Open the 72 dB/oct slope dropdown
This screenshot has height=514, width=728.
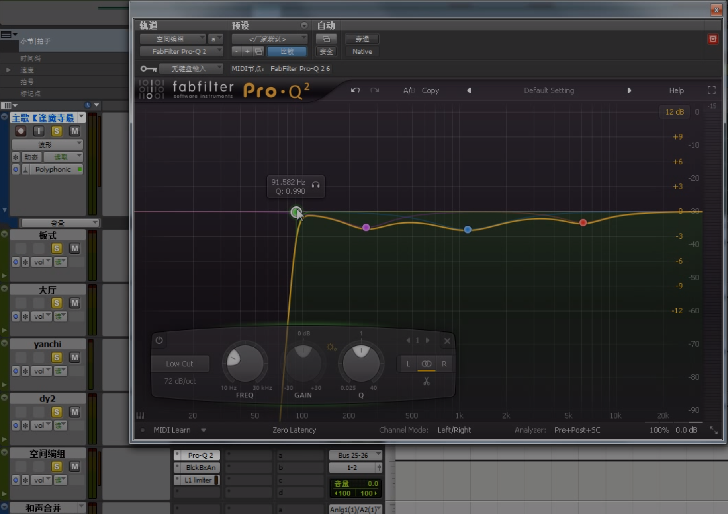pyautogui.click(x=180, y=381)
